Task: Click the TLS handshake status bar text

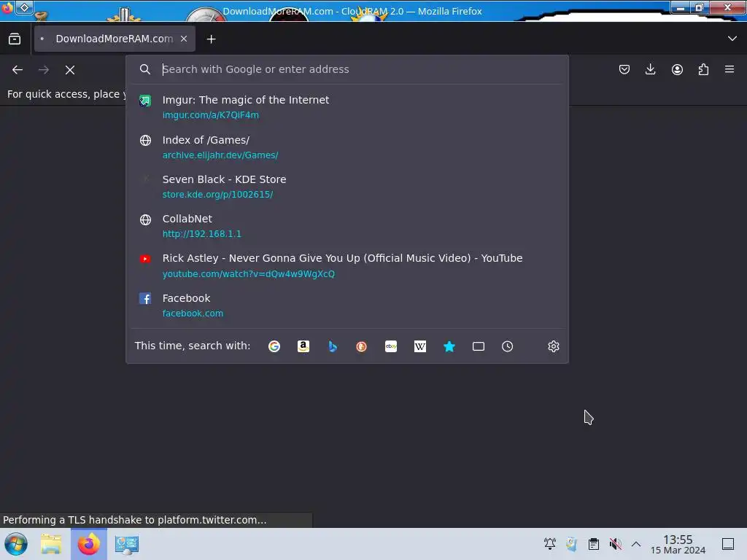Action: pyautogui.click(x=135, y=520)
